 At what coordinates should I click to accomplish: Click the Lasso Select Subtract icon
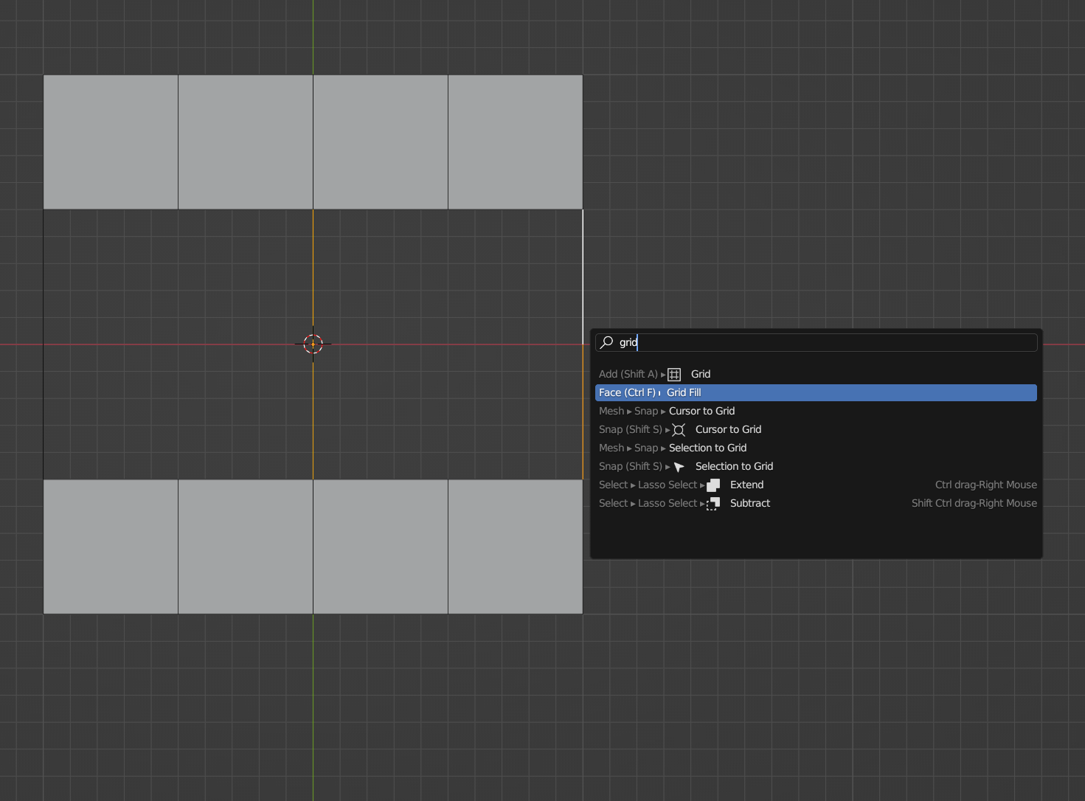[713, 503]
